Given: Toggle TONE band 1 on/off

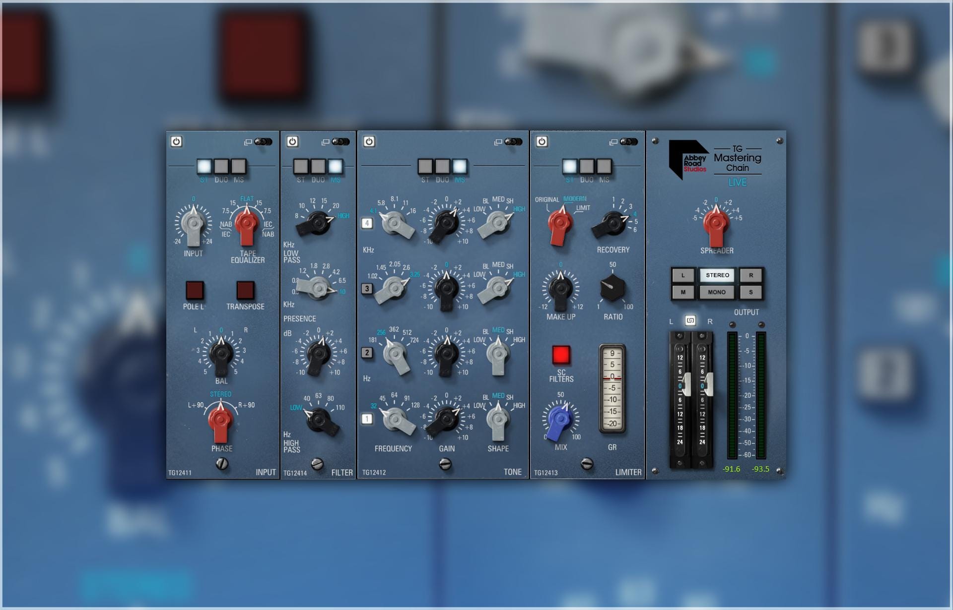Looking at the screenshot, I should (367, 419).
